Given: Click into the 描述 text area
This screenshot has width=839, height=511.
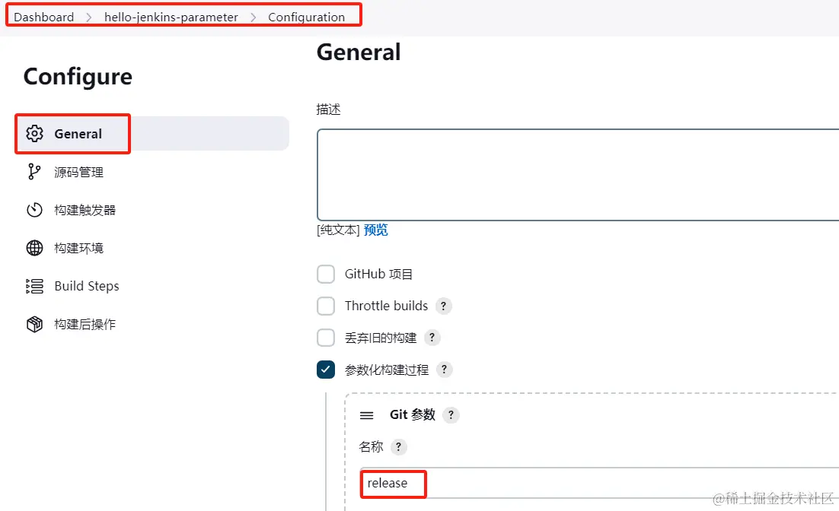Looking at the screenshot, I should 578,175.
